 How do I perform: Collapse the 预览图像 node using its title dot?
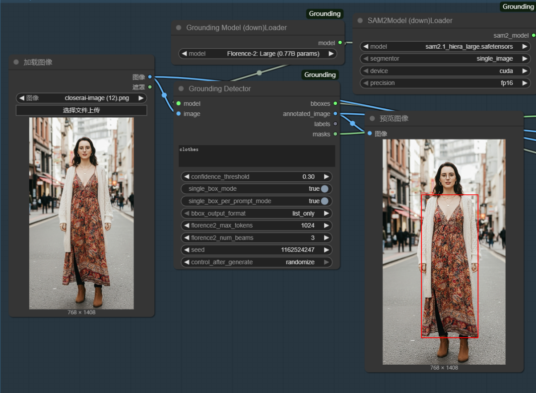[x=372, y=118]
